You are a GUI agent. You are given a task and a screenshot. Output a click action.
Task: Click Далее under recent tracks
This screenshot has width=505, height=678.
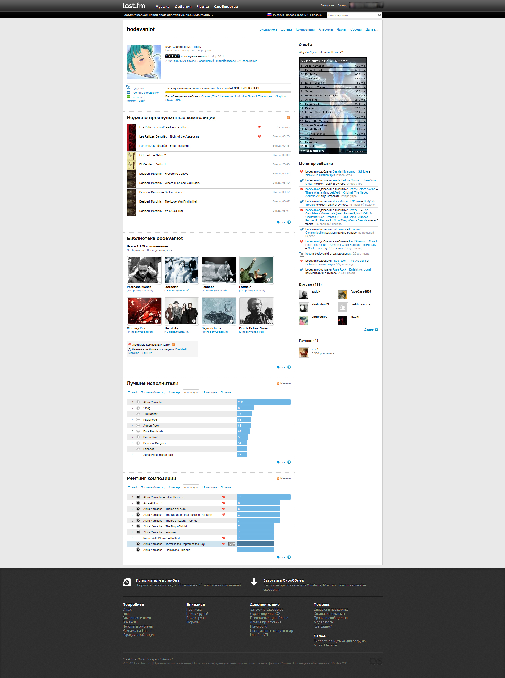point(281,222)
